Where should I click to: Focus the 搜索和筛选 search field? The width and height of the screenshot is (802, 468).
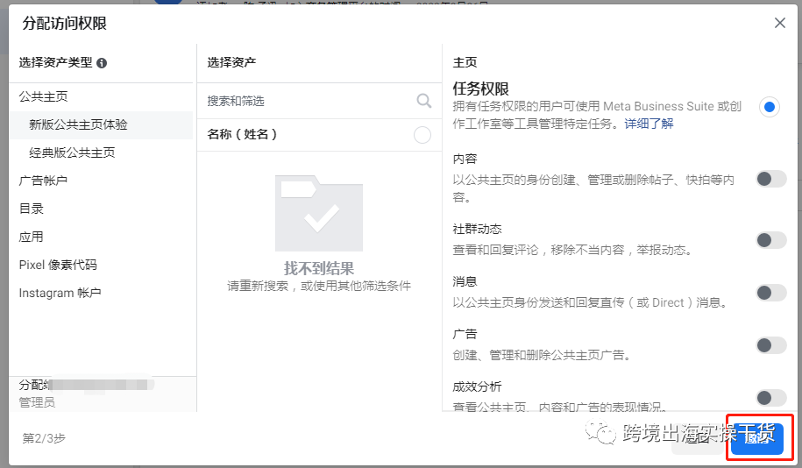pyautogui.click(x=319, y=101)
